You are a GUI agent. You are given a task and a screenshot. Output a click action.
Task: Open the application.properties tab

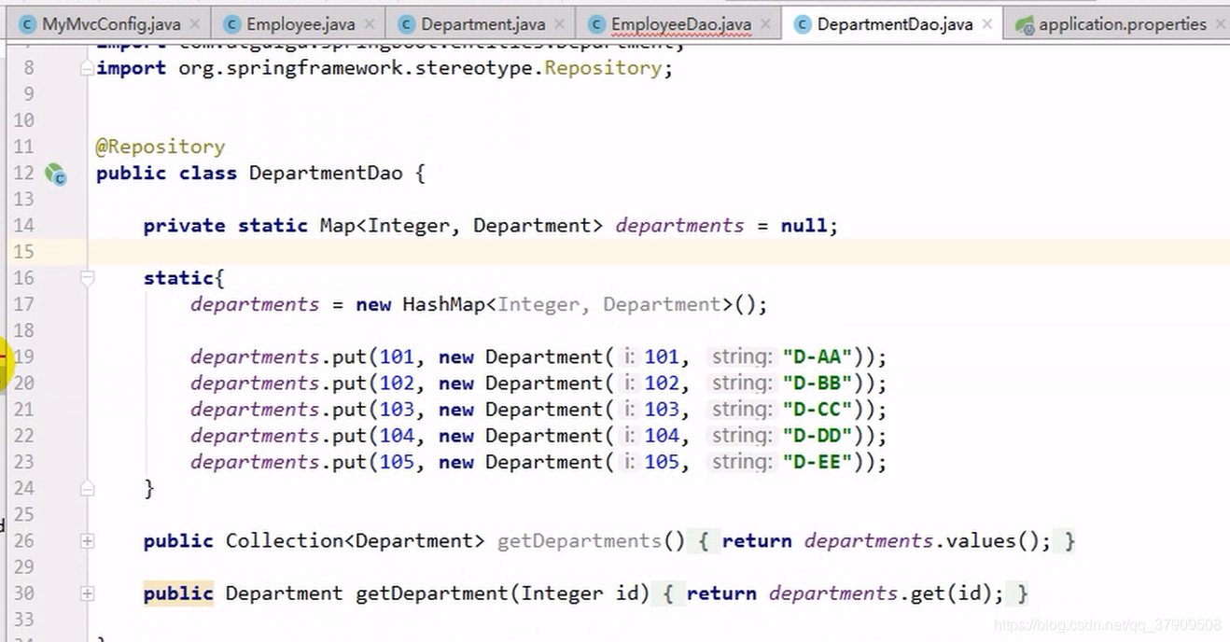coord(1122,23)
